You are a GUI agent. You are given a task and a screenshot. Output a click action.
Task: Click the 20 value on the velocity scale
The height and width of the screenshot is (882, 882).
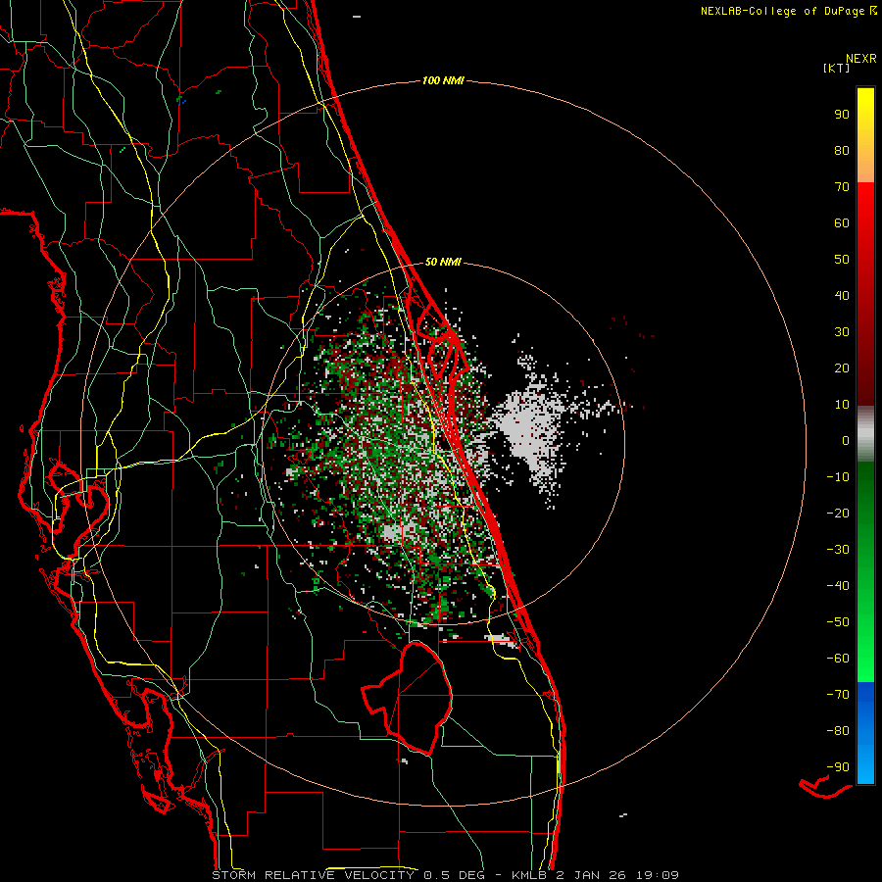842,367
